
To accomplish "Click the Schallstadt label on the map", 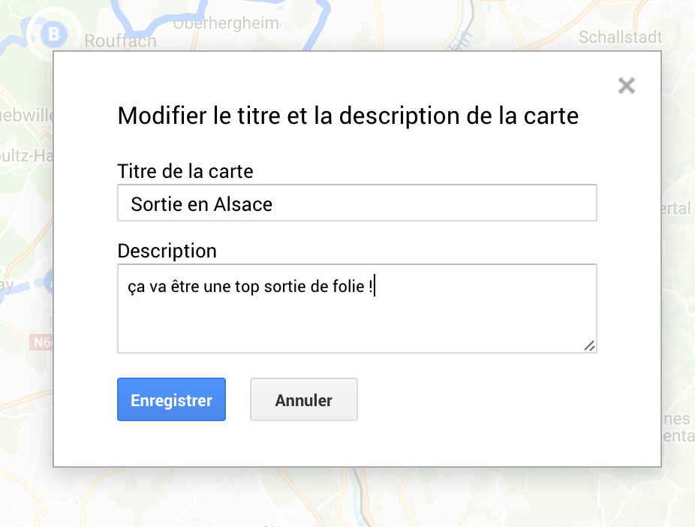I will [x=620, y=38].
